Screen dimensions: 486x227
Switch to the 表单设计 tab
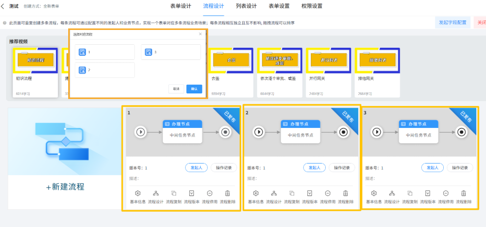[181, 6]
